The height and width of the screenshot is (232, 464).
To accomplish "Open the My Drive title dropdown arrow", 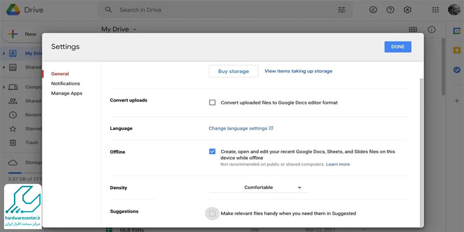I will click(135, 30).
